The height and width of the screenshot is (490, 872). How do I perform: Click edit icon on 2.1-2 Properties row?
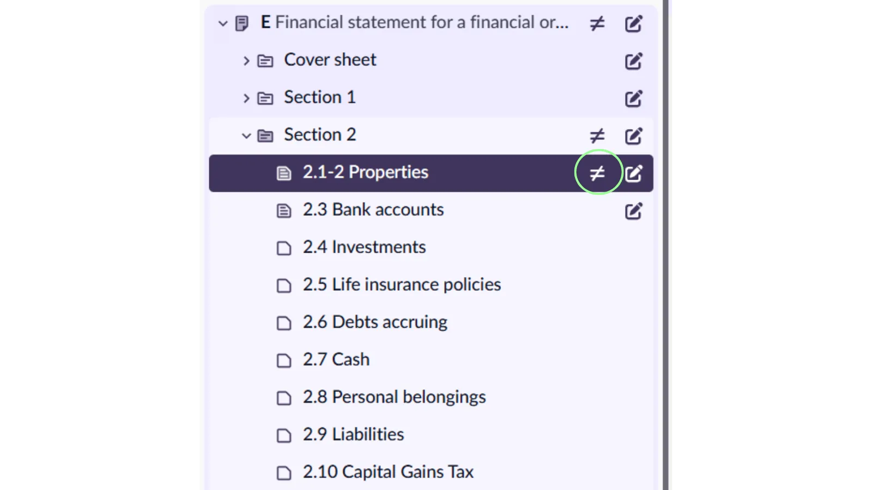[x=633, y=174]
